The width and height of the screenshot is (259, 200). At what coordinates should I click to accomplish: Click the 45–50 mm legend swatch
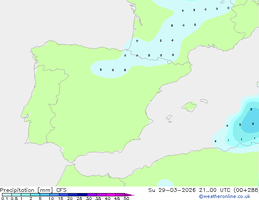click(120, 195)
